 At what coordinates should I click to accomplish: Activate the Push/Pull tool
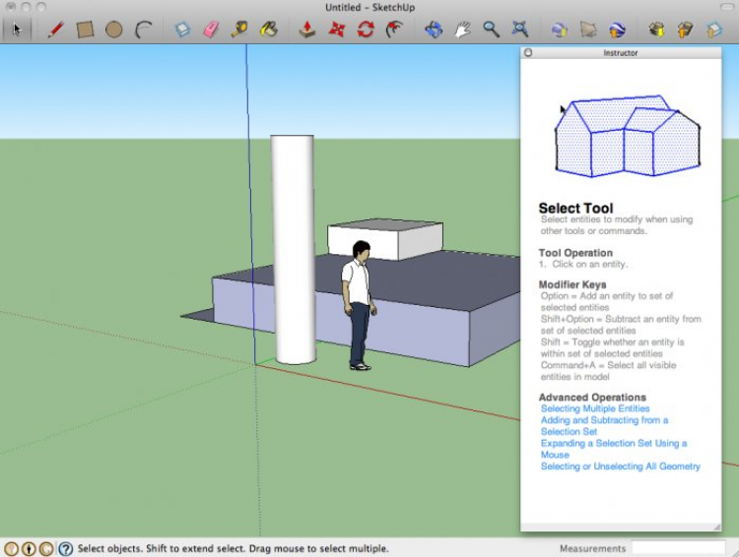tap(307, 30)
